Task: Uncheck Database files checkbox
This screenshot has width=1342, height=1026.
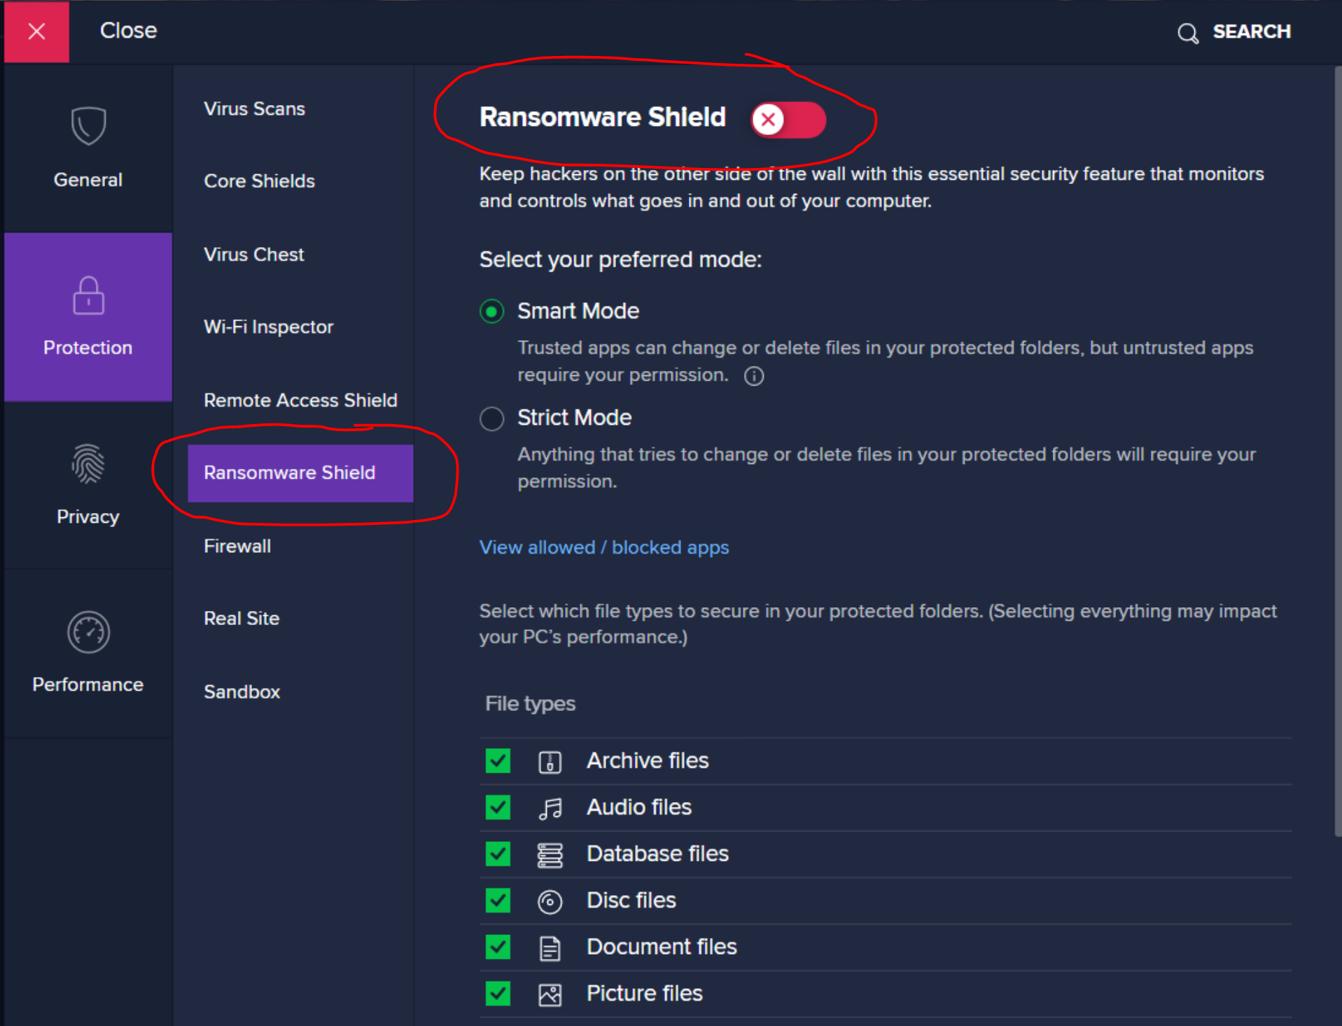Action: tap(498, 854)
